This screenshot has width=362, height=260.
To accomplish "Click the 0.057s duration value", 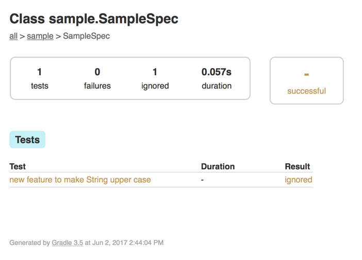I will pos(217,73).
